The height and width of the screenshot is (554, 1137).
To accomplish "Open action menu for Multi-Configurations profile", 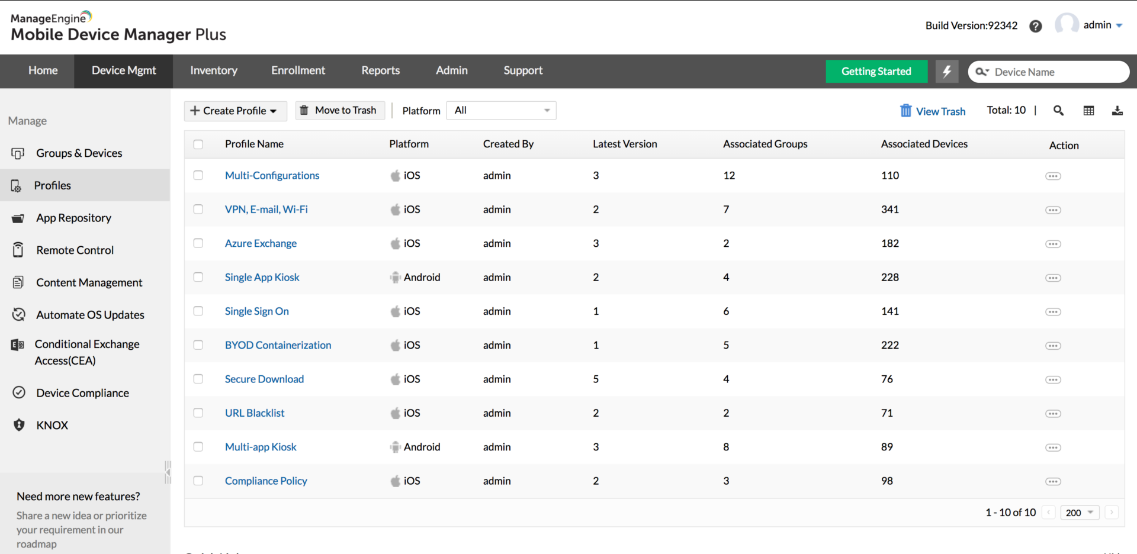I will [1053, 176].
